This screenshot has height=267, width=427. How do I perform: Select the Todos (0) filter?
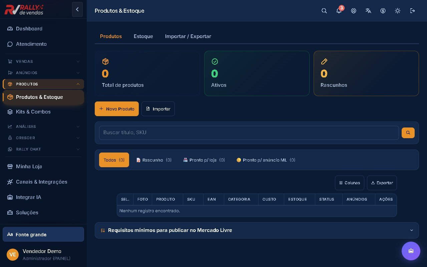click(114, 160)
